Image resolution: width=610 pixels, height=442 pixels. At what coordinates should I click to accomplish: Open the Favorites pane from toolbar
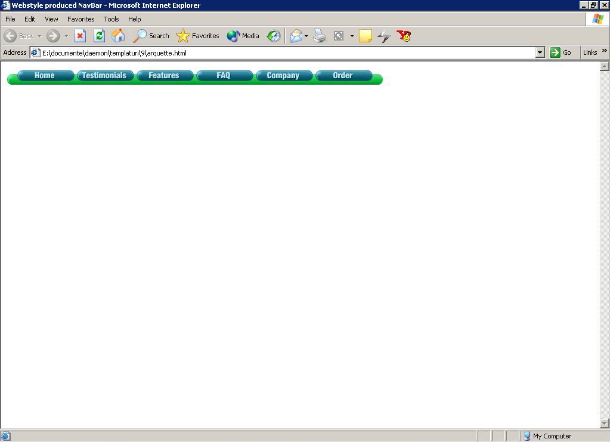[x=198, y=36]
